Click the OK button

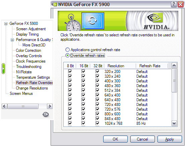(115, 139)
